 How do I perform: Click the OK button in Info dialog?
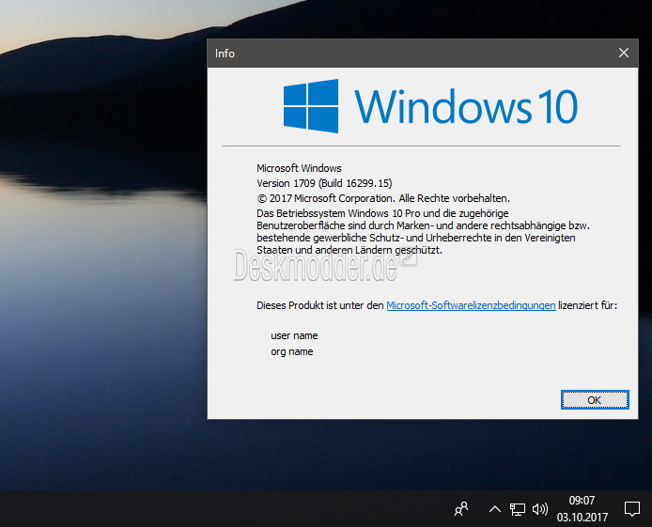[x=595, y=400]
